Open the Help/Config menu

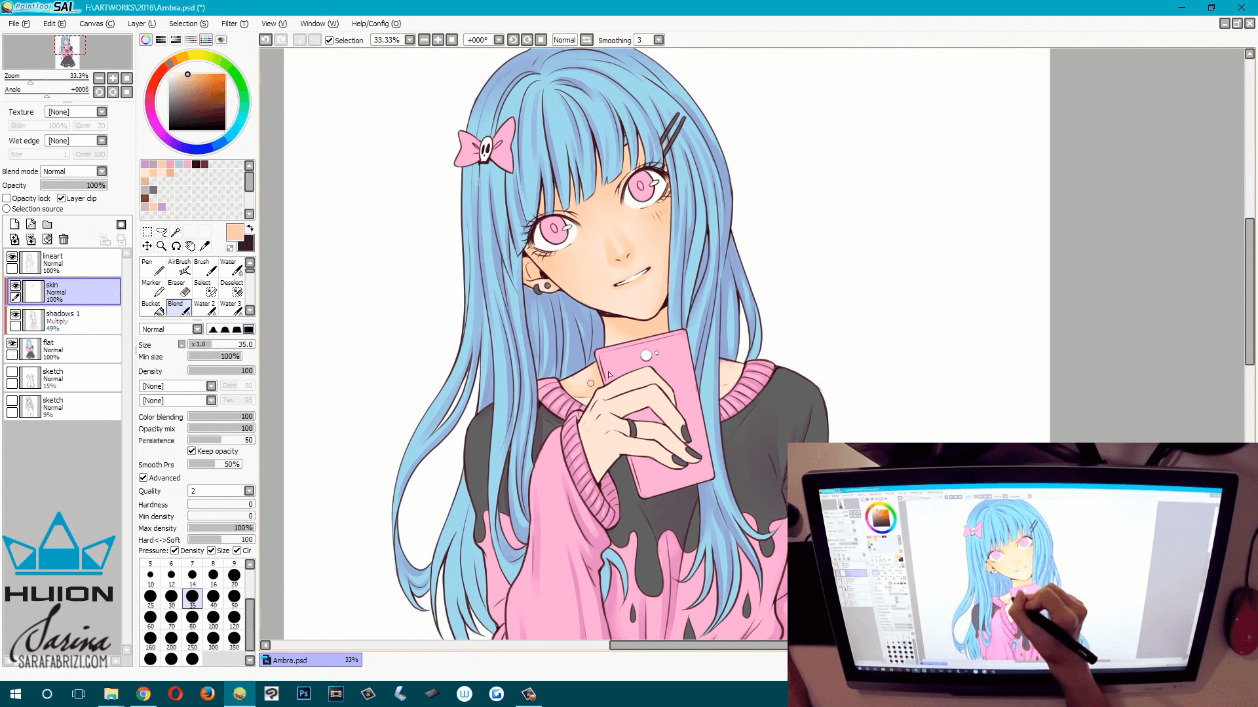pos(376,24)
